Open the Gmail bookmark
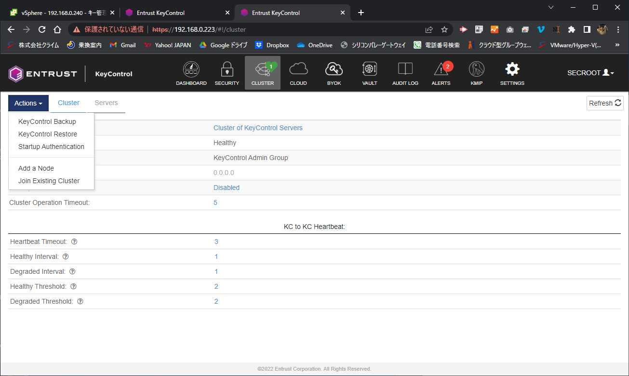Screen dimensions: 629x376 pyautogui.click(x=122, y=45)
